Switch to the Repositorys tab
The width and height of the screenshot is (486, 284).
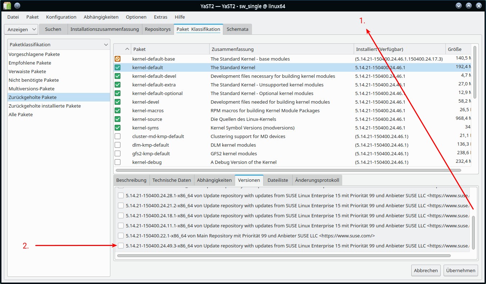click(x=157, y=29)
